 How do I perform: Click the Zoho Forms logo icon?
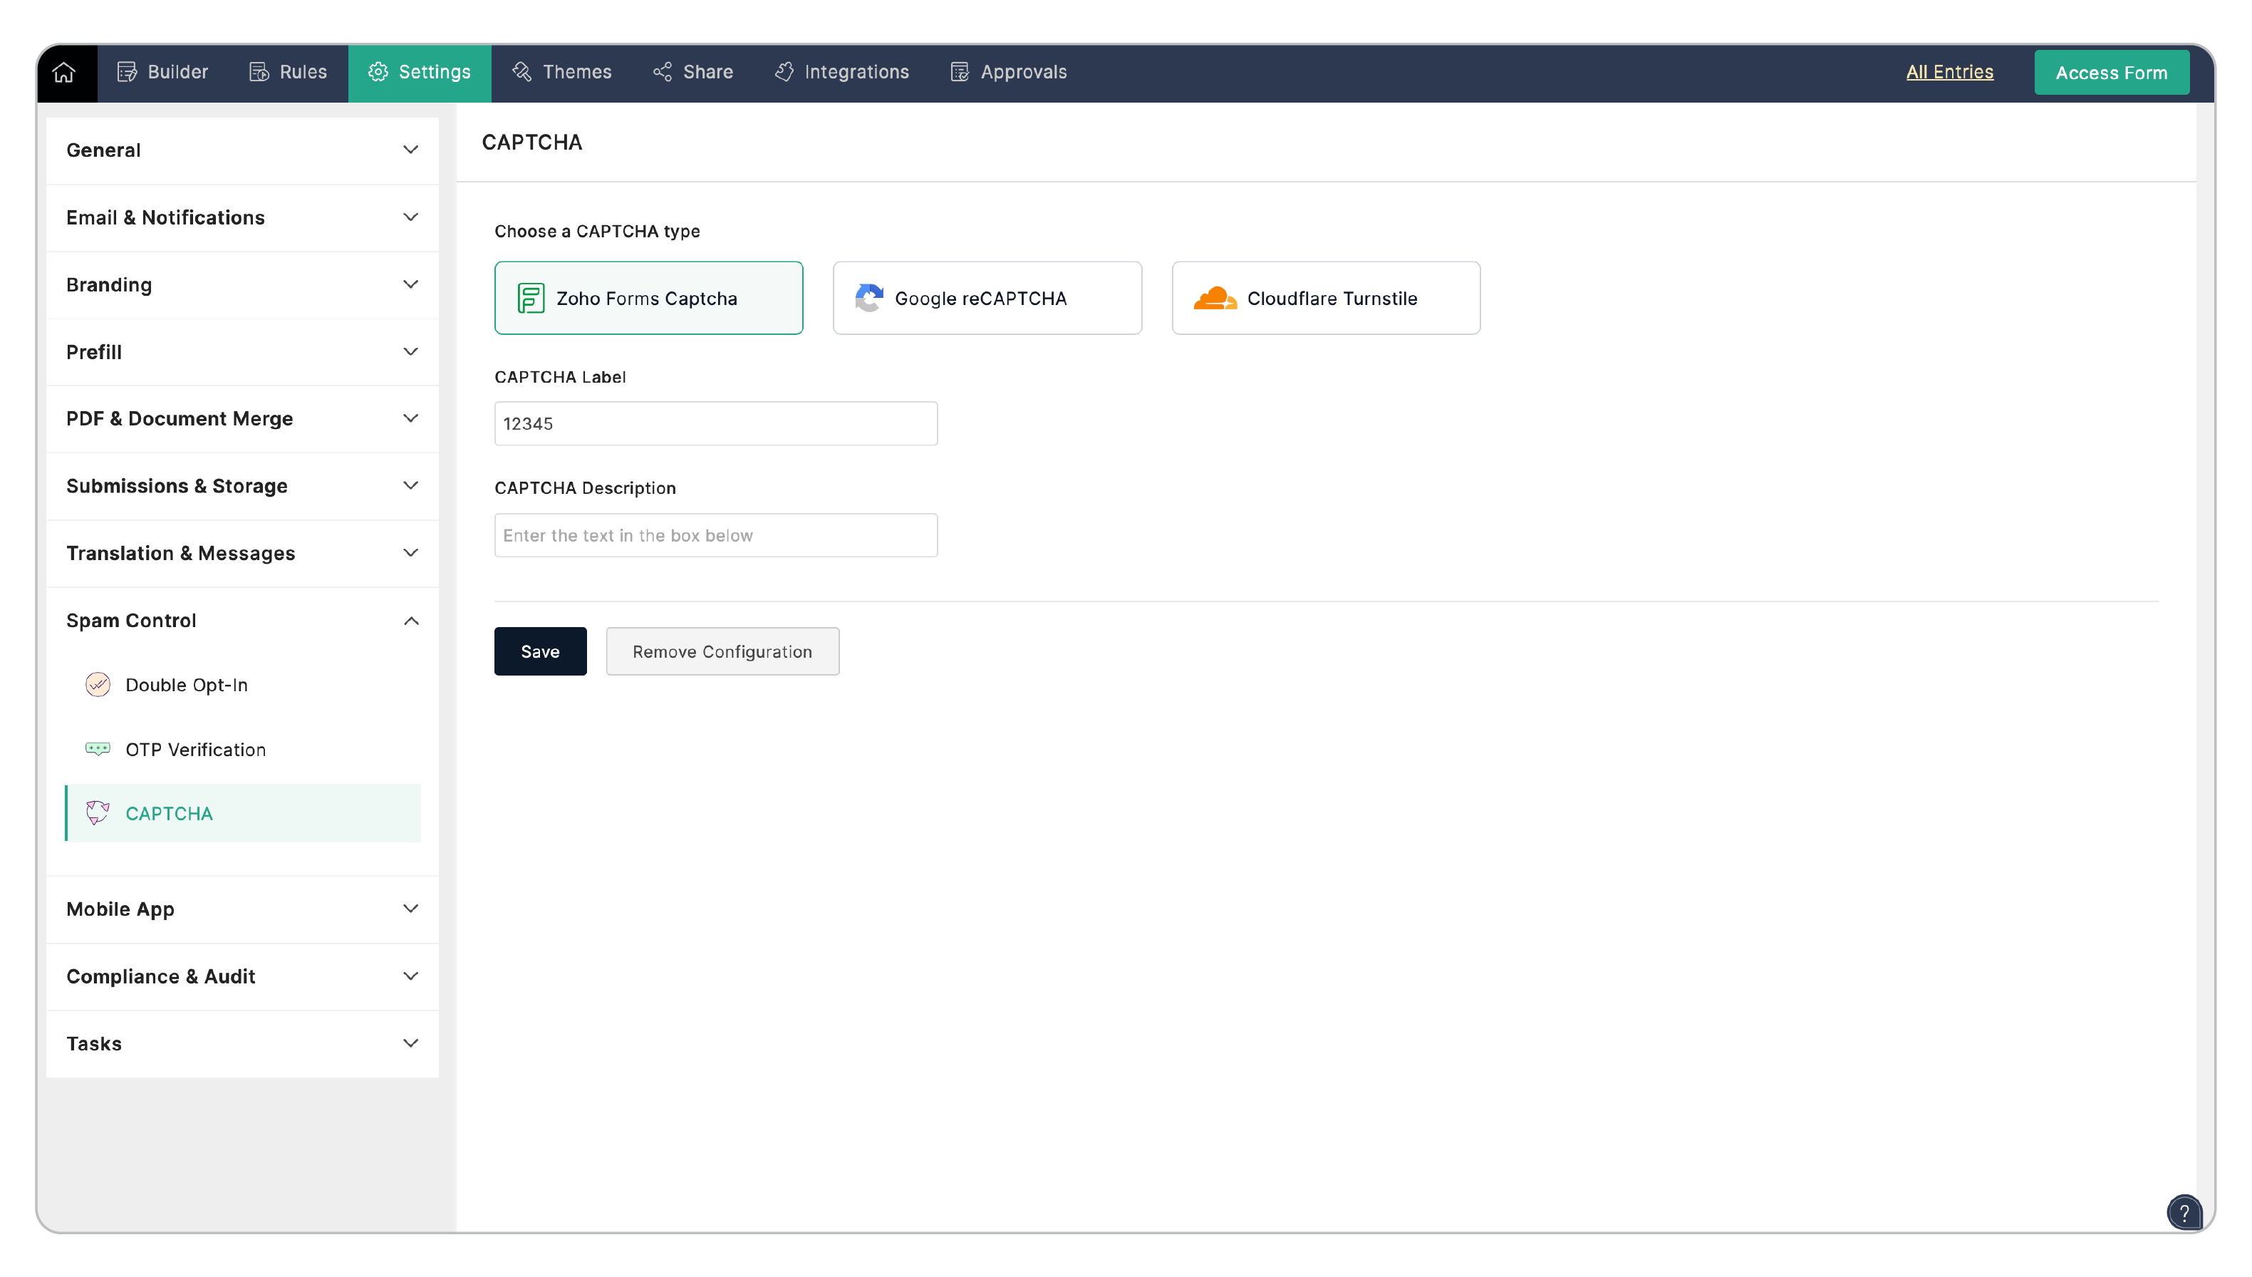tap(530, 298)
